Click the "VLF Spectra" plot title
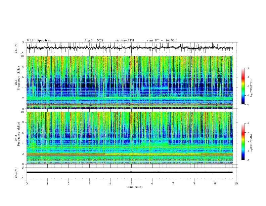Image resolution: width=266 pixels, height=206 pixels. point(38,40)
